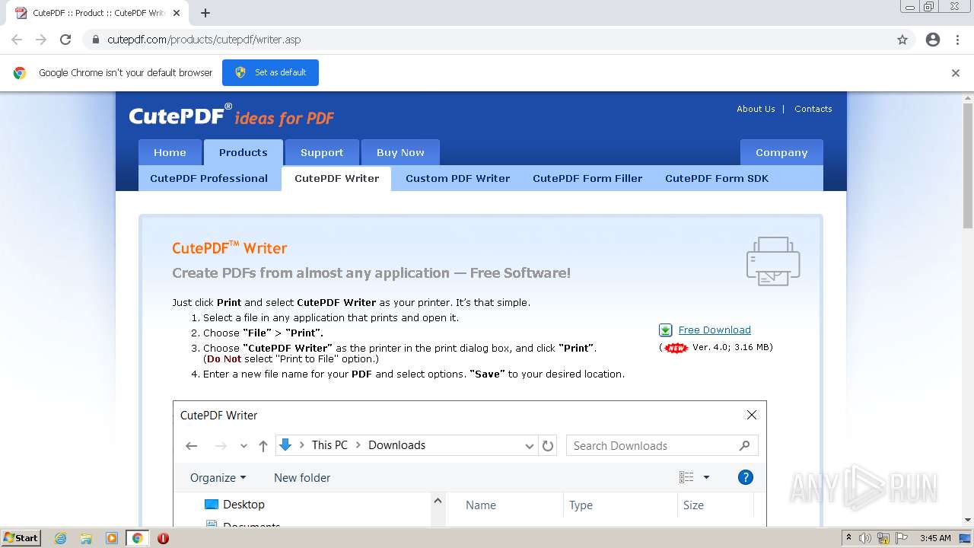This screenshot has height=548, width=974.
Task: Open a new browser tab
Action: pyautogui.click(x=205, y=13)
